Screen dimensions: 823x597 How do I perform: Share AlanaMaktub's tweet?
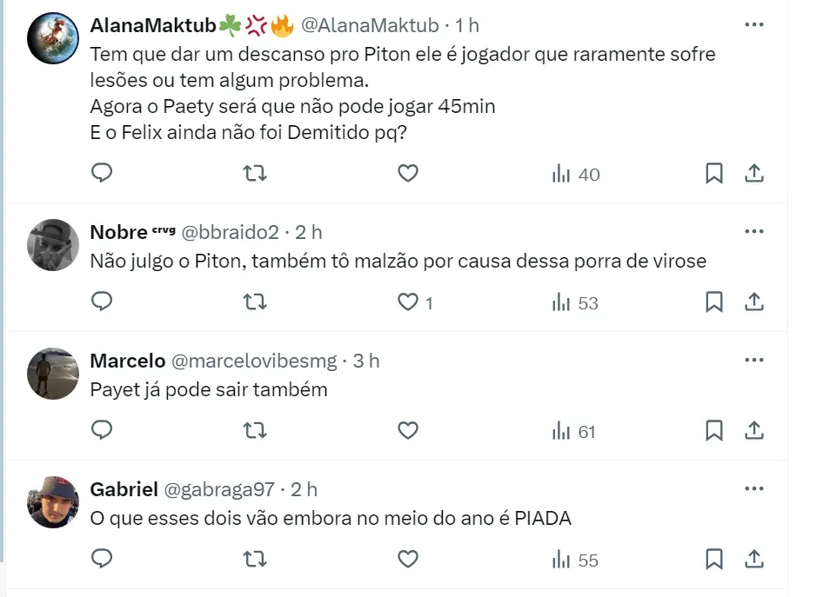(x=754, y=174)
